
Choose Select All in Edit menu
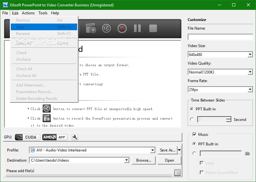(44, 43)
